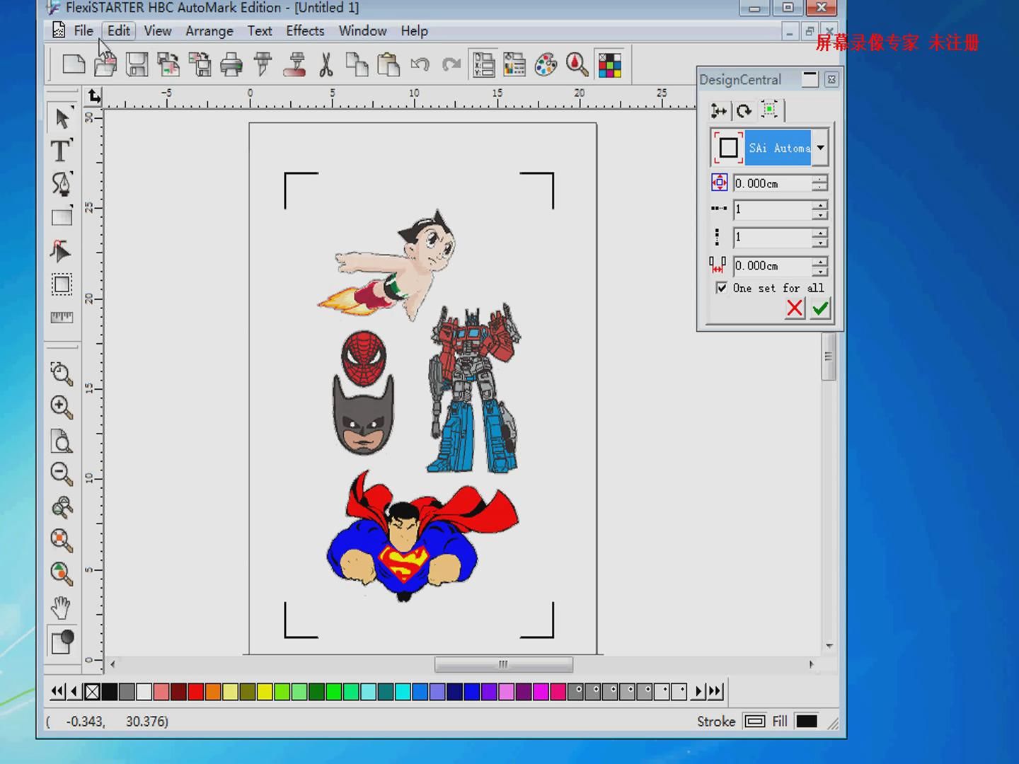Click the Zoom to page icon

click(62, 441)
